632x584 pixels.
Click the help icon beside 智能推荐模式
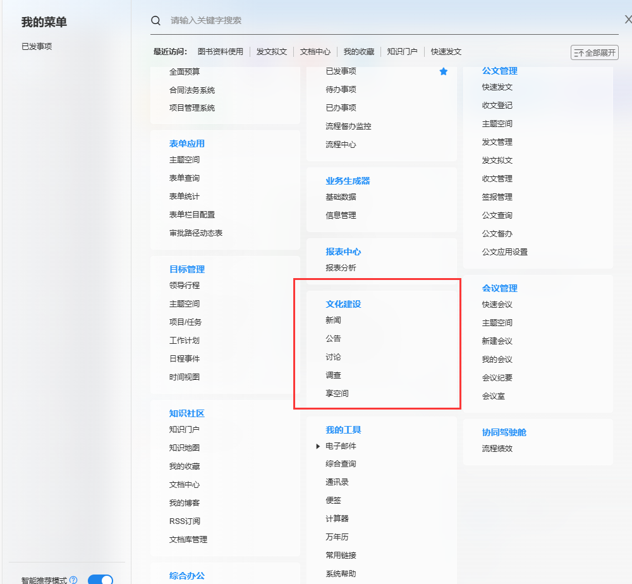pyautogui.click(x=73, y=580)
